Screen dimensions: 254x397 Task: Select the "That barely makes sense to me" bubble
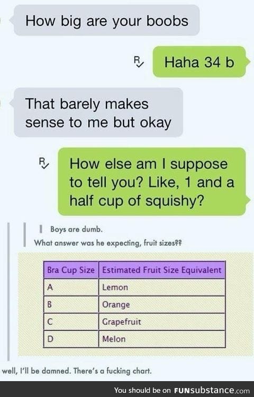(x=97, y=113)
